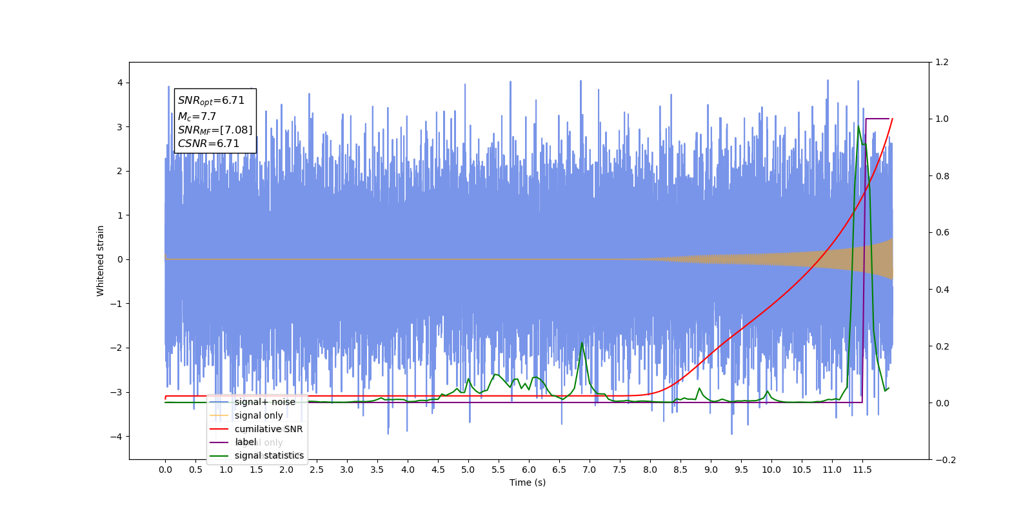Click the 'Time (s)' x-axis label

528,482
